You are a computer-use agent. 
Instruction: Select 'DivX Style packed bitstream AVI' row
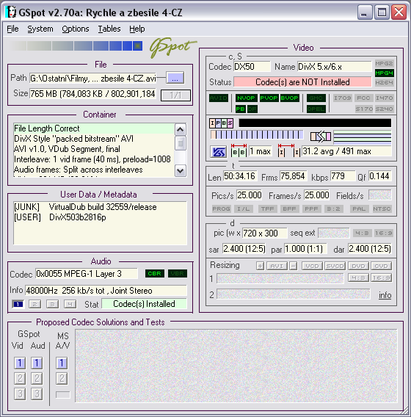[x=94, y=139]
